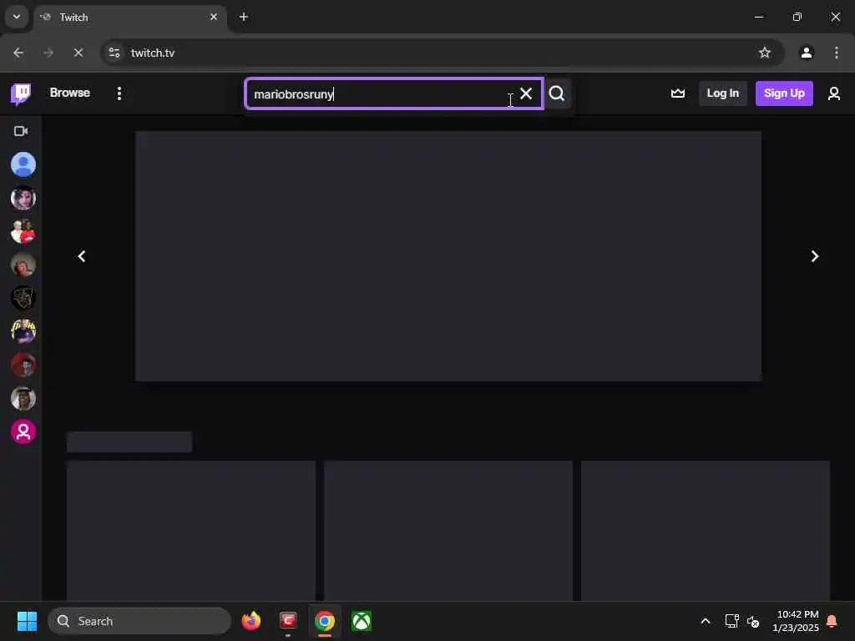The width and height of the screenshot is (855, 641).
Task: Open the yellow-and-purple avatar channel
Action: (23, 331)
